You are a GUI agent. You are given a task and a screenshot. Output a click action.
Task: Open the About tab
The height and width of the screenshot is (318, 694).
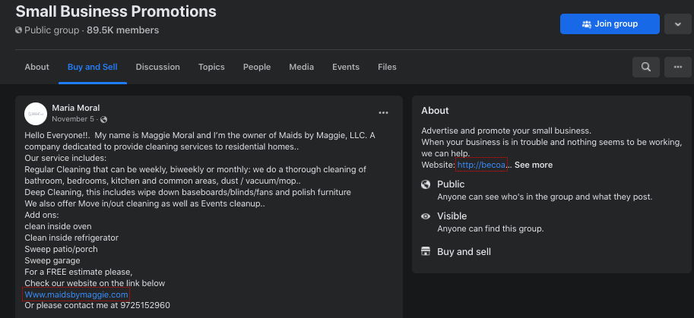tap(36, 67)
